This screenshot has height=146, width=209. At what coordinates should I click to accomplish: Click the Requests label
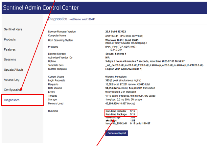coord(53,84)
